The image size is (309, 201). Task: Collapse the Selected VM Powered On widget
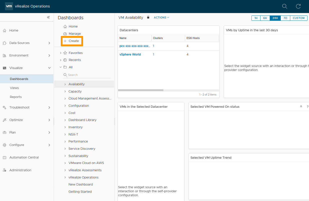coord(301,106)
